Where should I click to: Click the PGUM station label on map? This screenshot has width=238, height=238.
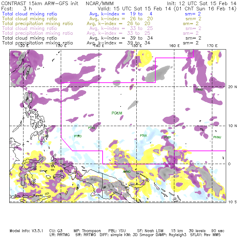point(117,113)
